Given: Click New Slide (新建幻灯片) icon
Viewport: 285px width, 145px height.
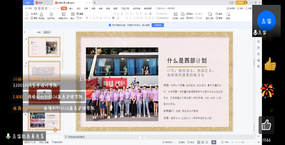Looking at the screenshot, I should click(63, 14).
